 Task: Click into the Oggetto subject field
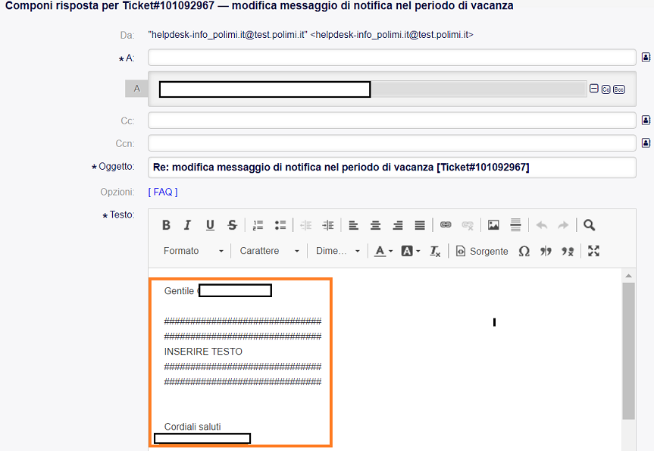391,167
